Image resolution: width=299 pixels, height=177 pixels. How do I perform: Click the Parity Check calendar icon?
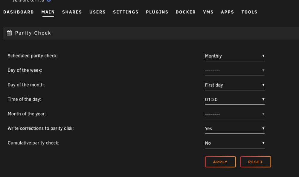tap(9, 33)
